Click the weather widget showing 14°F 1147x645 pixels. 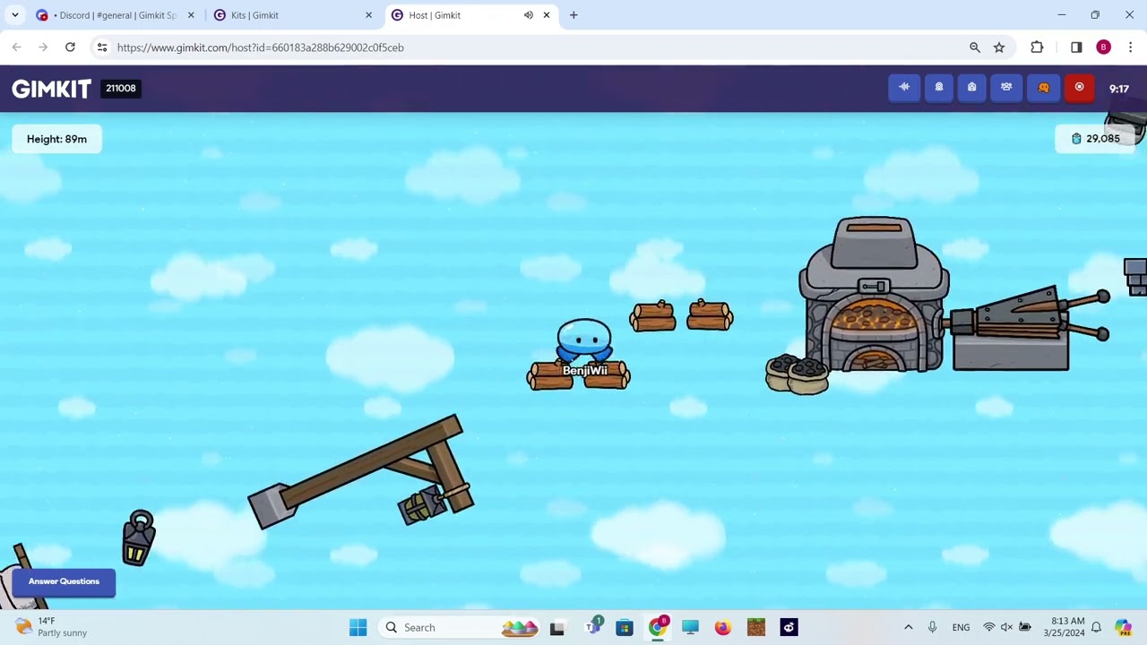click(x=52, y=627)
